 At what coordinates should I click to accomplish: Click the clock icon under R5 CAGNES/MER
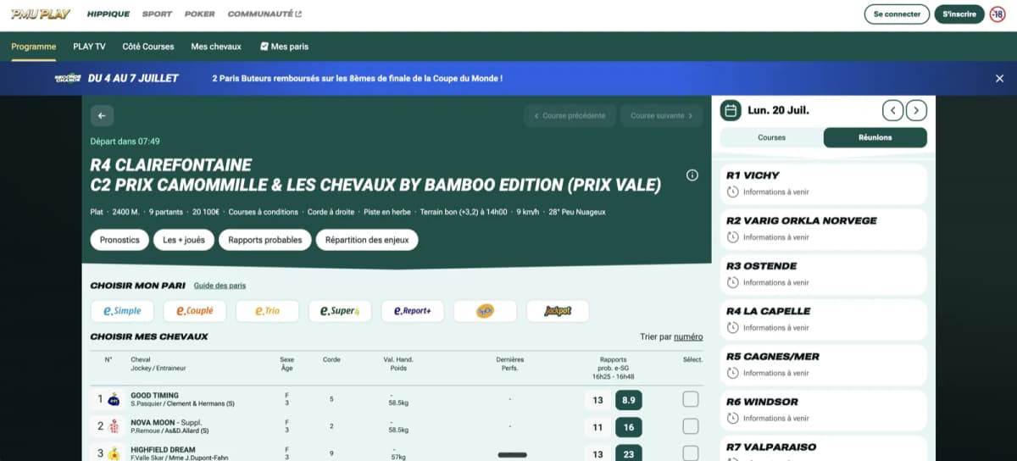tap(733, 373)
